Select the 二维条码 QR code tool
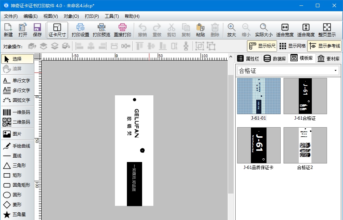 tap(17, 122)
